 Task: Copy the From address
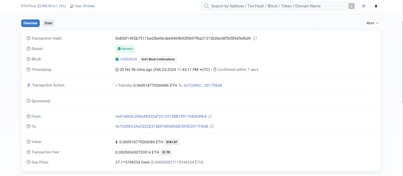[x=210, y=116]
